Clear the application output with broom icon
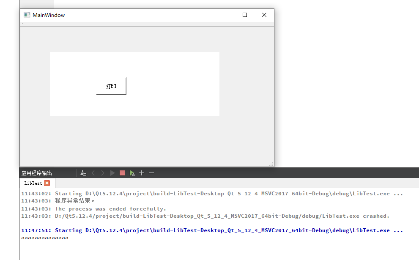 [83, 173]
